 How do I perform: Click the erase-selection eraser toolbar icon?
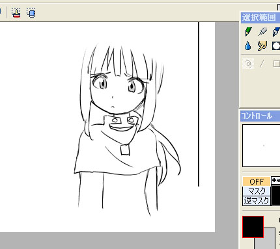(31, 12)
